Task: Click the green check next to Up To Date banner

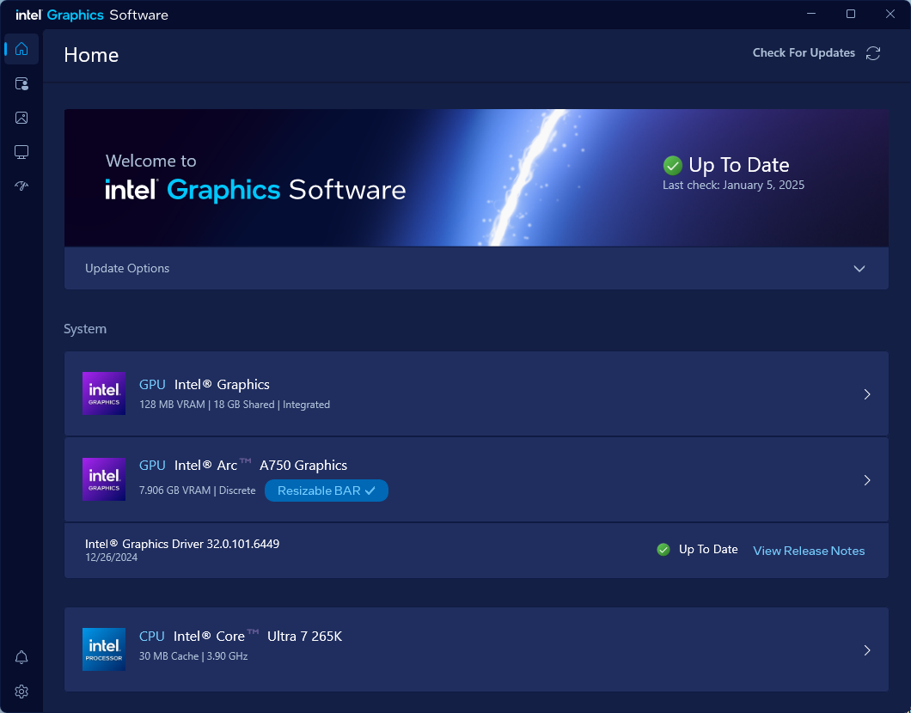Action: pos(672,166)
